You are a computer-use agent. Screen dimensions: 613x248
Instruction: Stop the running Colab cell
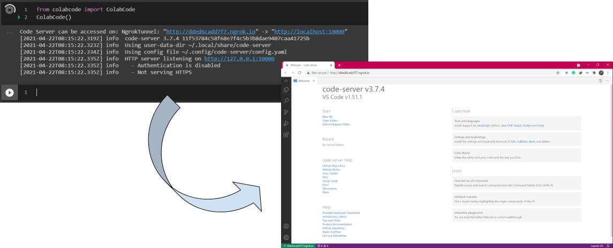[x=10, y=10]
